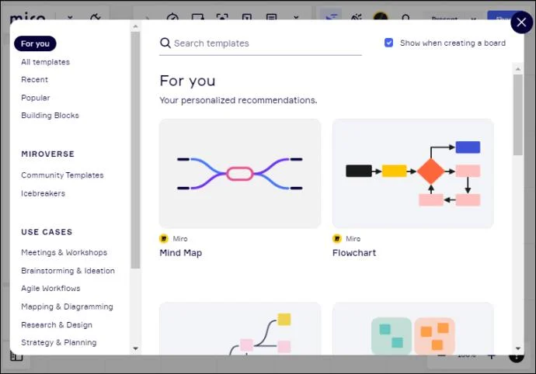Click the notes icon in top toolbar
Screen dimensions: 536x374
click(x=271, y=17)
